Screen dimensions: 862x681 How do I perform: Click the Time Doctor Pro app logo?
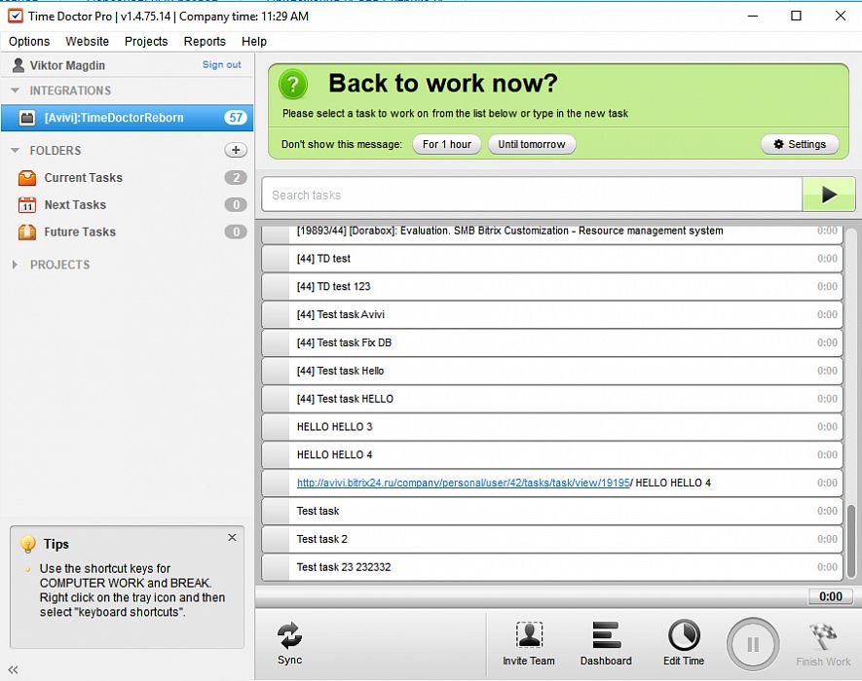click(16, 16)
